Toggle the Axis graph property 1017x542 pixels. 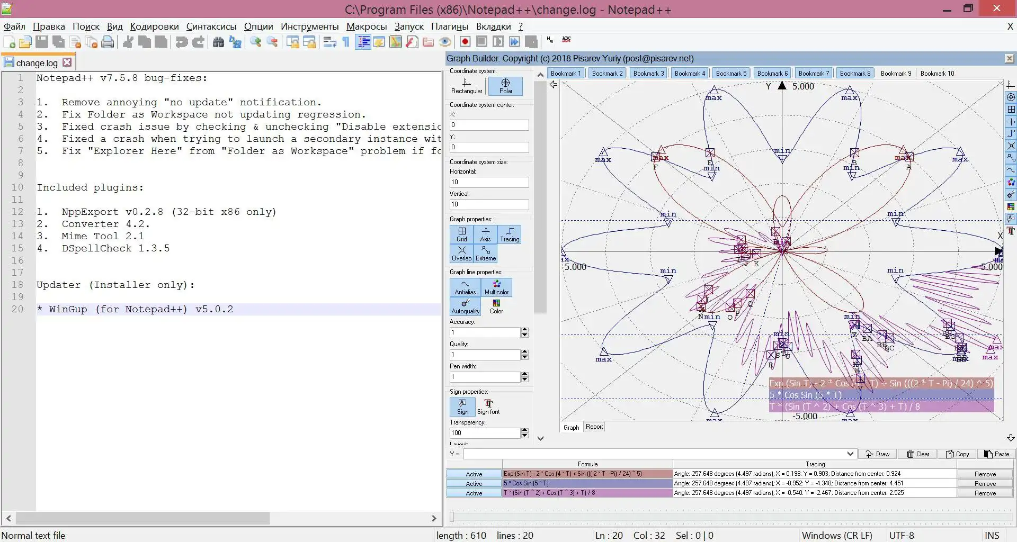[x=486, y=234]
